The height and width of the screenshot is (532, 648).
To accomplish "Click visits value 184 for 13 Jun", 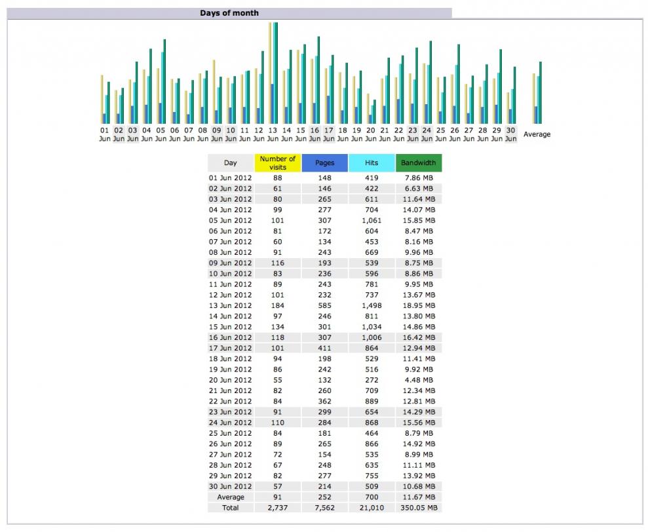I will [x=277, y=305].
